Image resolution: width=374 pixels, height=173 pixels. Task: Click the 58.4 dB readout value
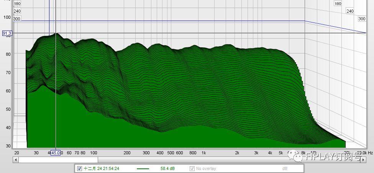(x=167, y=168)
